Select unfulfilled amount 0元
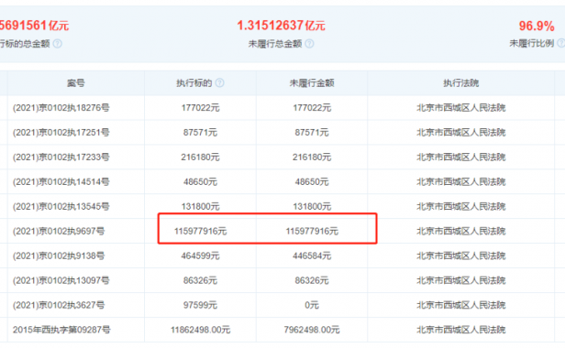The image size is (565, 348). (x=312, y=305)
